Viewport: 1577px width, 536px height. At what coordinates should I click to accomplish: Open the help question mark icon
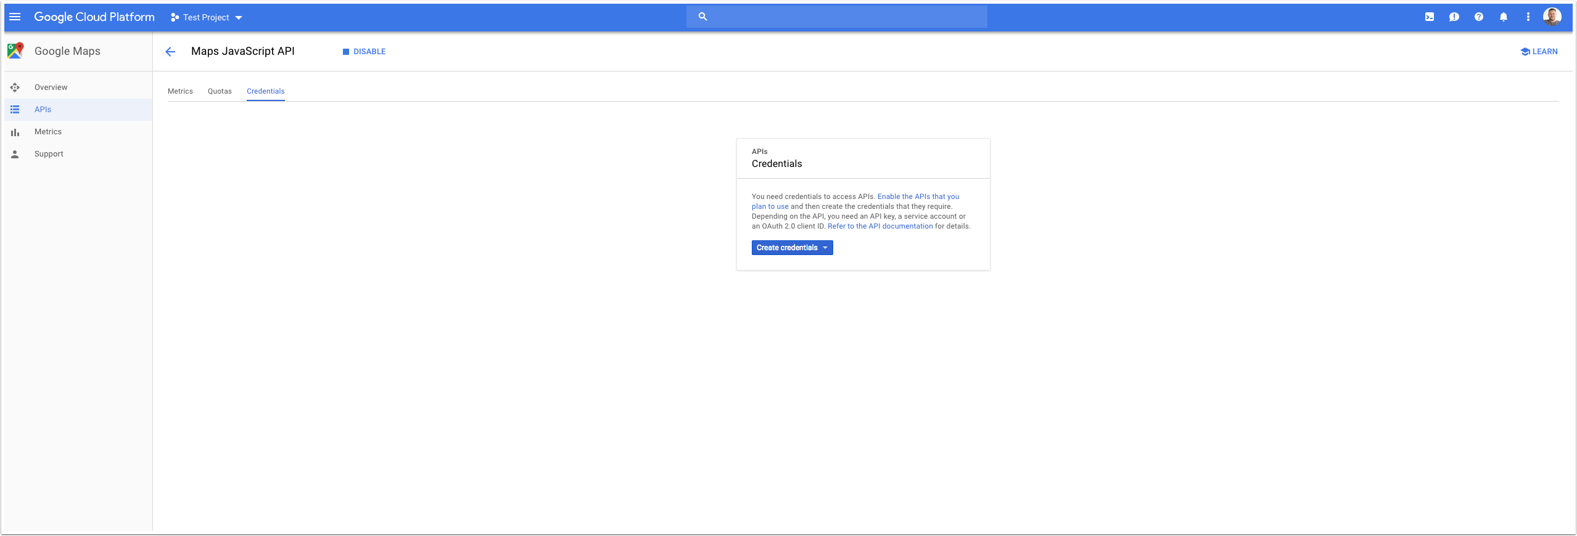[x=1479, y=17]
